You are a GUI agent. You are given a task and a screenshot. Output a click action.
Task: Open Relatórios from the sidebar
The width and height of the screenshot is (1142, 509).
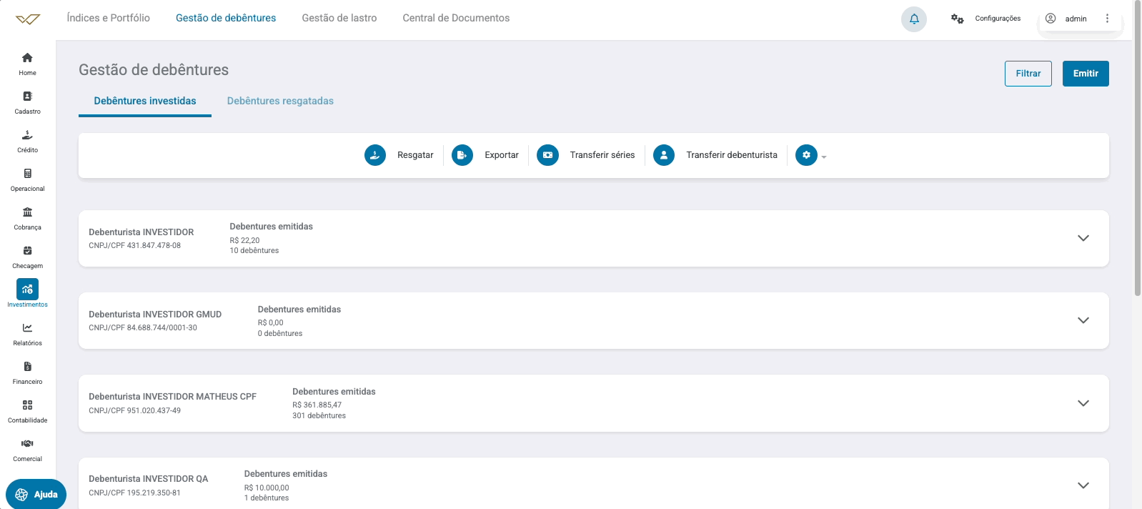[x=27, y=333]
